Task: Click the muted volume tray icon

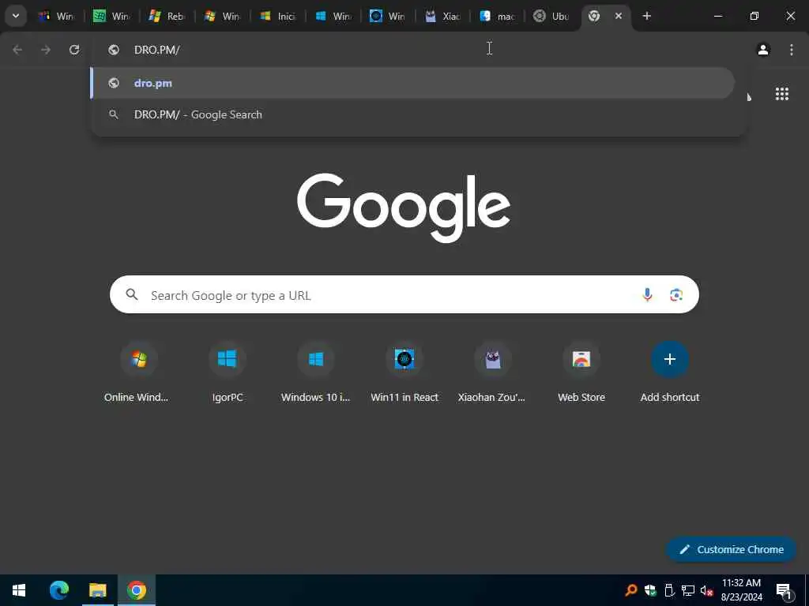Action: (x=706, y=590)
